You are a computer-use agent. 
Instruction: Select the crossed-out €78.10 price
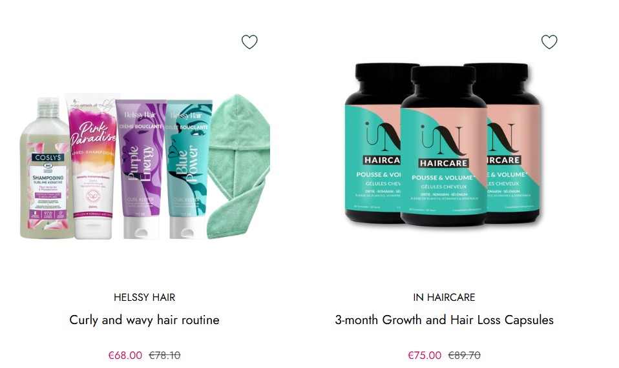pyautogui.click(x=165, y=355)
